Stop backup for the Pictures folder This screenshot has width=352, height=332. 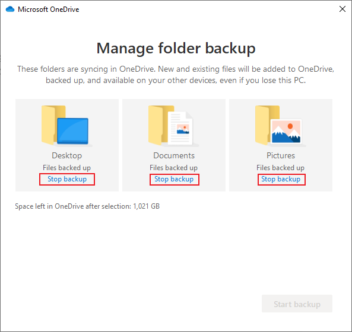[x=281, y=179]
